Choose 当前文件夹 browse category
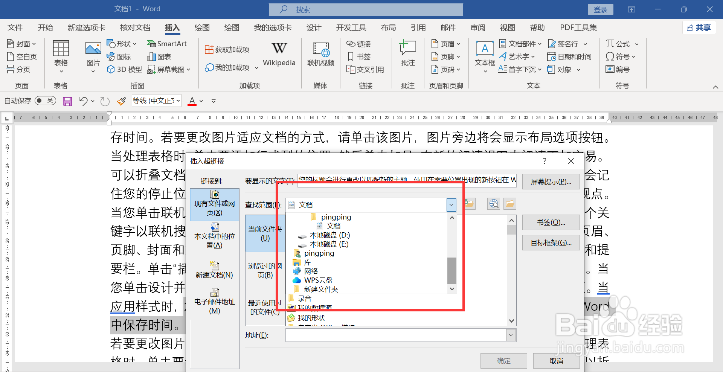 [x=265, y=233]
